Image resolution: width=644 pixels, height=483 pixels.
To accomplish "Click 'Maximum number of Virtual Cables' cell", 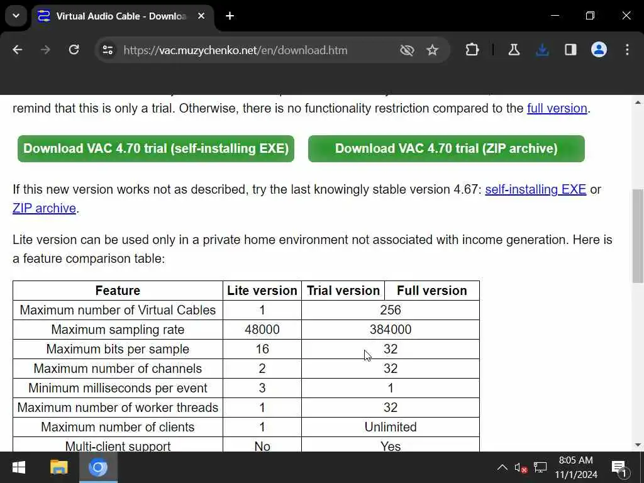I will 118,310.
